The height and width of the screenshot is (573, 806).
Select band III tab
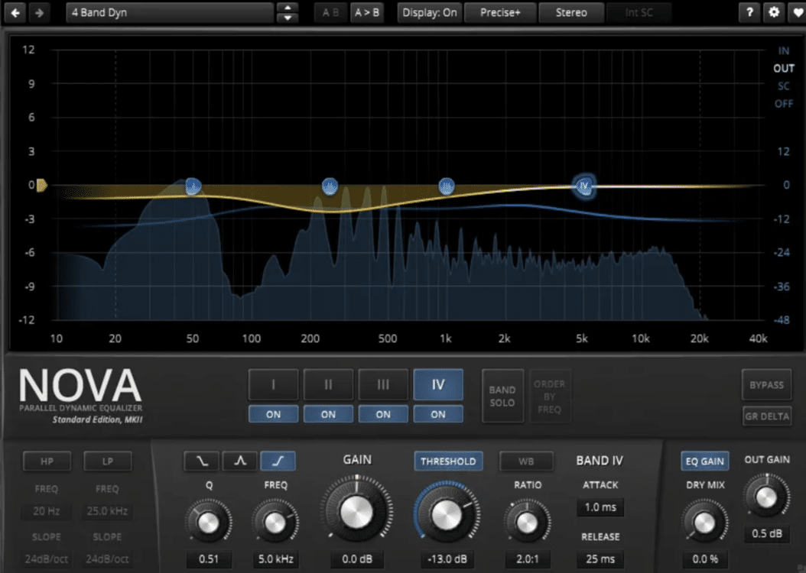point(383,384)
